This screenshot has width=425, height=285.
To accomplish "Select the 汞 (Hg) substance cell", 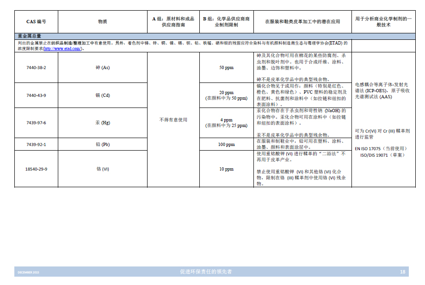I will click(103, 122).
